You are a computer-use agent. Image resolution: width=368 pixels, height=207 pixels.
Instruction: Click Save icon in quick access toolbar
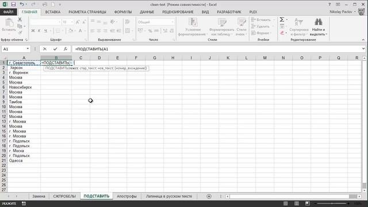[13, 4]
